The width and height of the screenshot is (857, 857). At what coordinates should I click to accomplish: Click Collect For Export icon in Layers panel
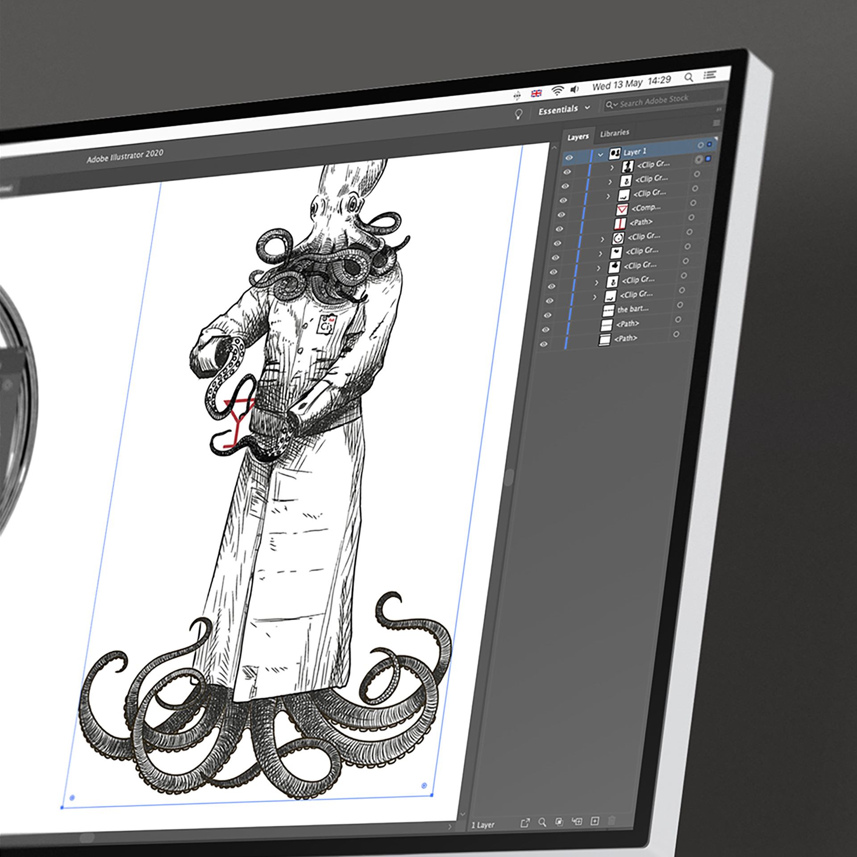(x=525, y=823)
